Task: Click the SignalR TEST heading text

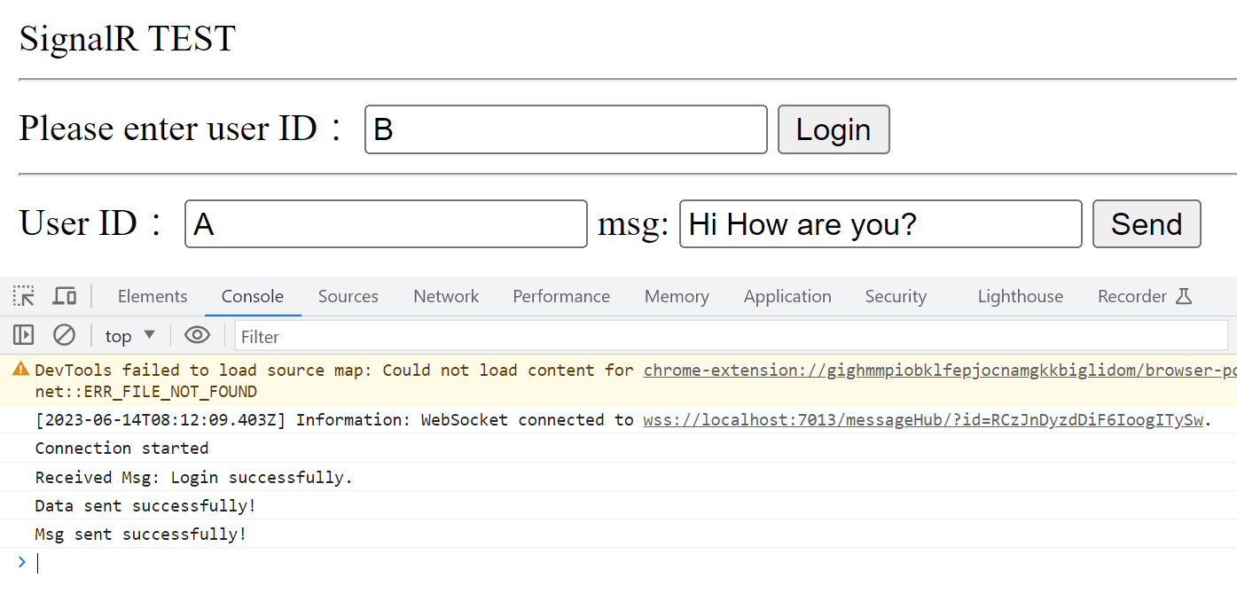Action: coord(128,38)
